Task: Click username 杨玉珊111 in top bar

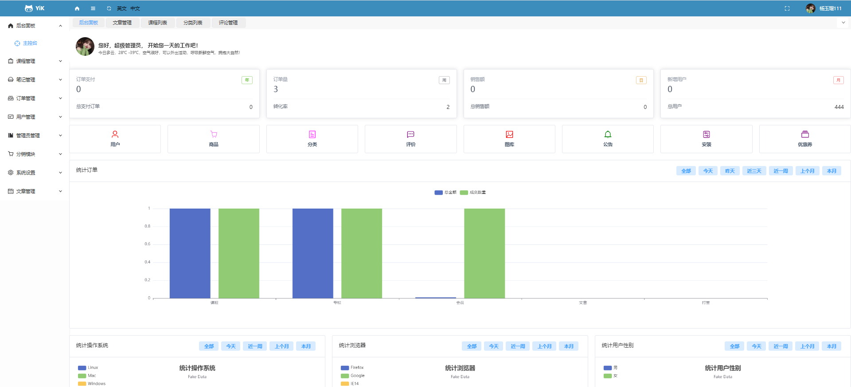Action: [x=830, y=8]
